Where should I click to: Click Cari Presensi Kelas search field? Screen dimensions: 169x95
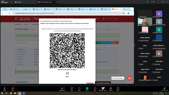(x=27, y=43)
